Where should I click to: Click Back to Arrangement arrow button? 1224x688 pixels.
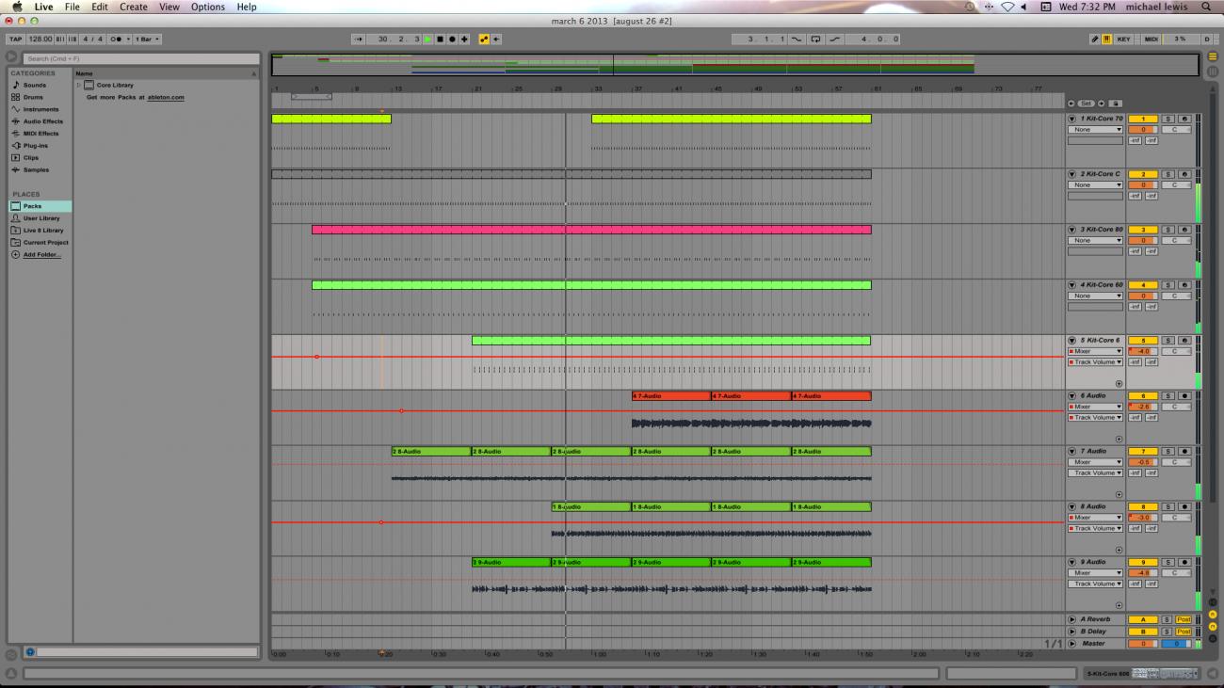pos(496,40)
